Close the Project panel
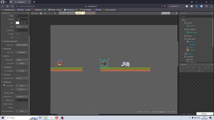The width and height of the screenshot is (214, 120). point(212,13)
